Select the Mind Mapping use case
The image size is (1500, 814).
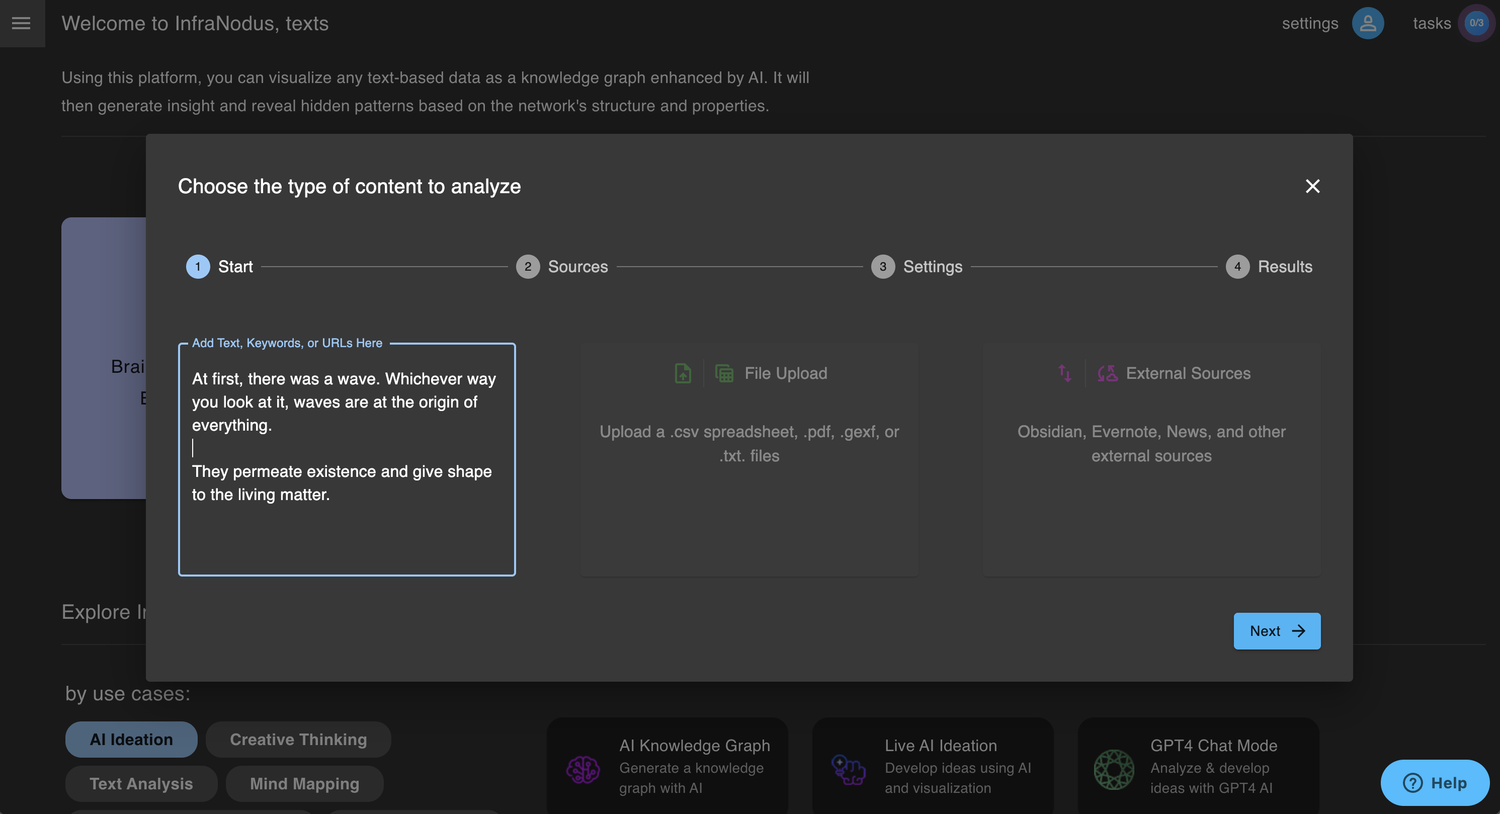pyautogui.click(x=304, y=784)
